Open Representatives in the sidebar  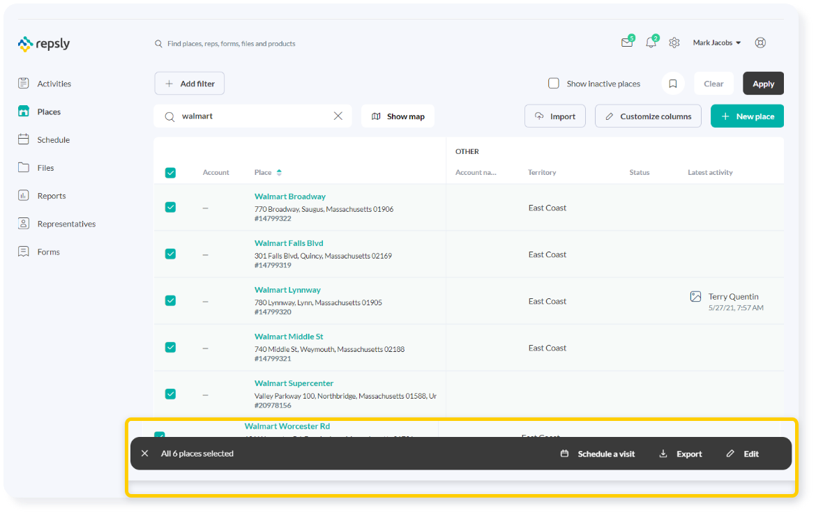pos(66,224)
